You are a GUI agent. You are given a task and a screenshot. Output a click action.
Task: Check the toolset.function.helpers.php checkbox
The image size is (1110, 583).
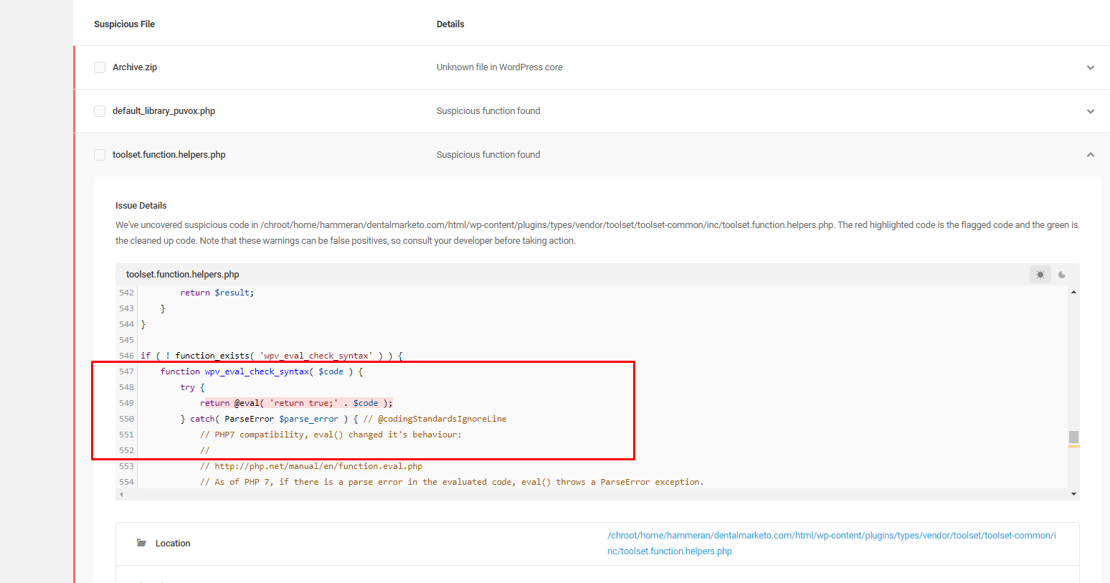coord(100,155)
